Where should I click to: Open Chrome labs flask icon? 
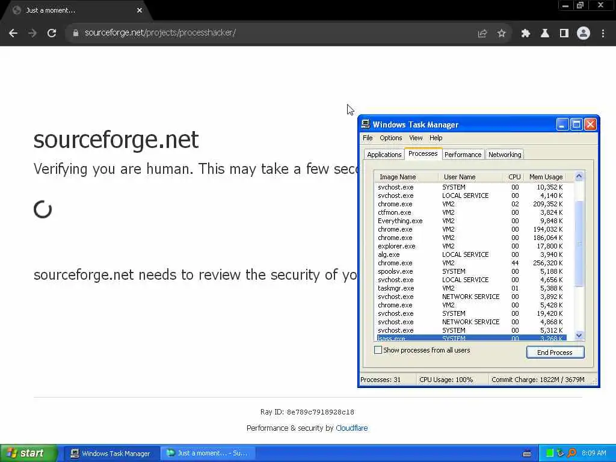(x=544, y=34)
